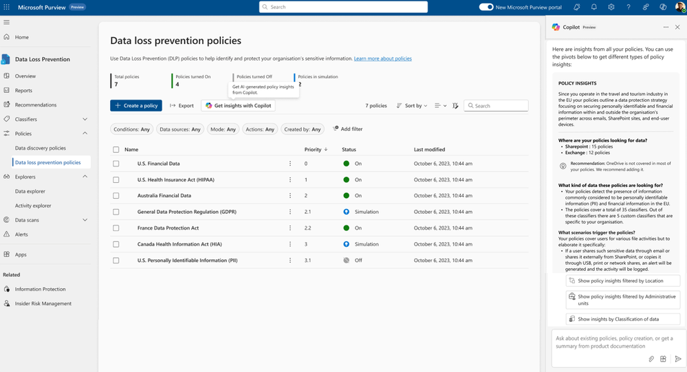687x372 pixels.
Task: Open more actions for HIPAA policy row
Action: pos(290,179)
